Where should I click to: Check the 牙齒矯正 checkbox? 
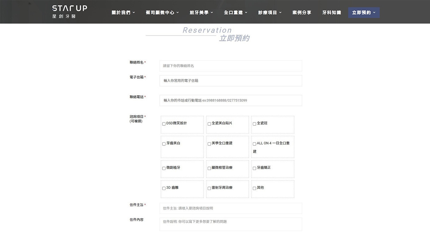click(254, 169)
